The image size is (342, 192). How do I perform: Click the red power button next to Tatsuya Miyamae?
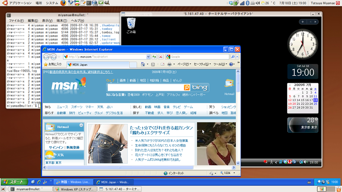point(339,3)
